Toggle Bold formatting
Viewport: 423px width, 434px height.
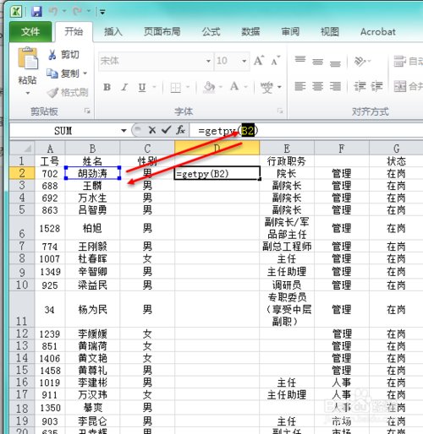tap(107, 87)
